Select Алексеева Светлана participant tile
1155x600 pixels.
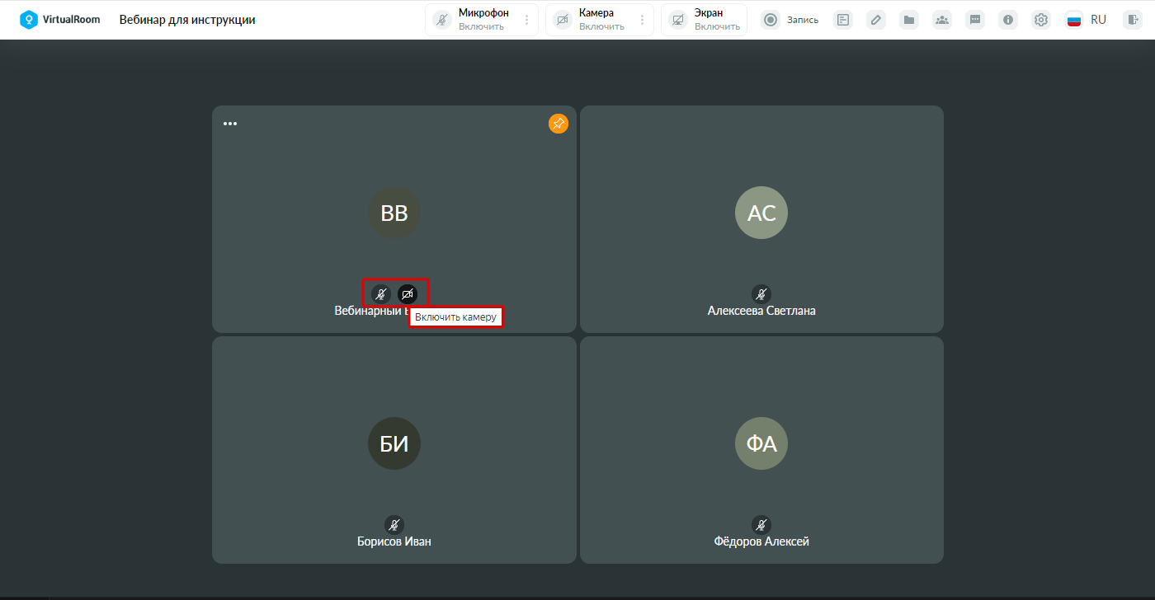point(761,219)
